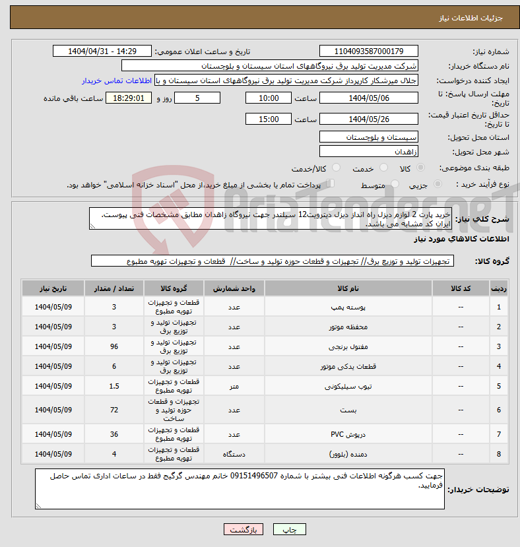
Task: Click the گروه کالا column header
Action: pyautogui.click(x=174, y=288)
